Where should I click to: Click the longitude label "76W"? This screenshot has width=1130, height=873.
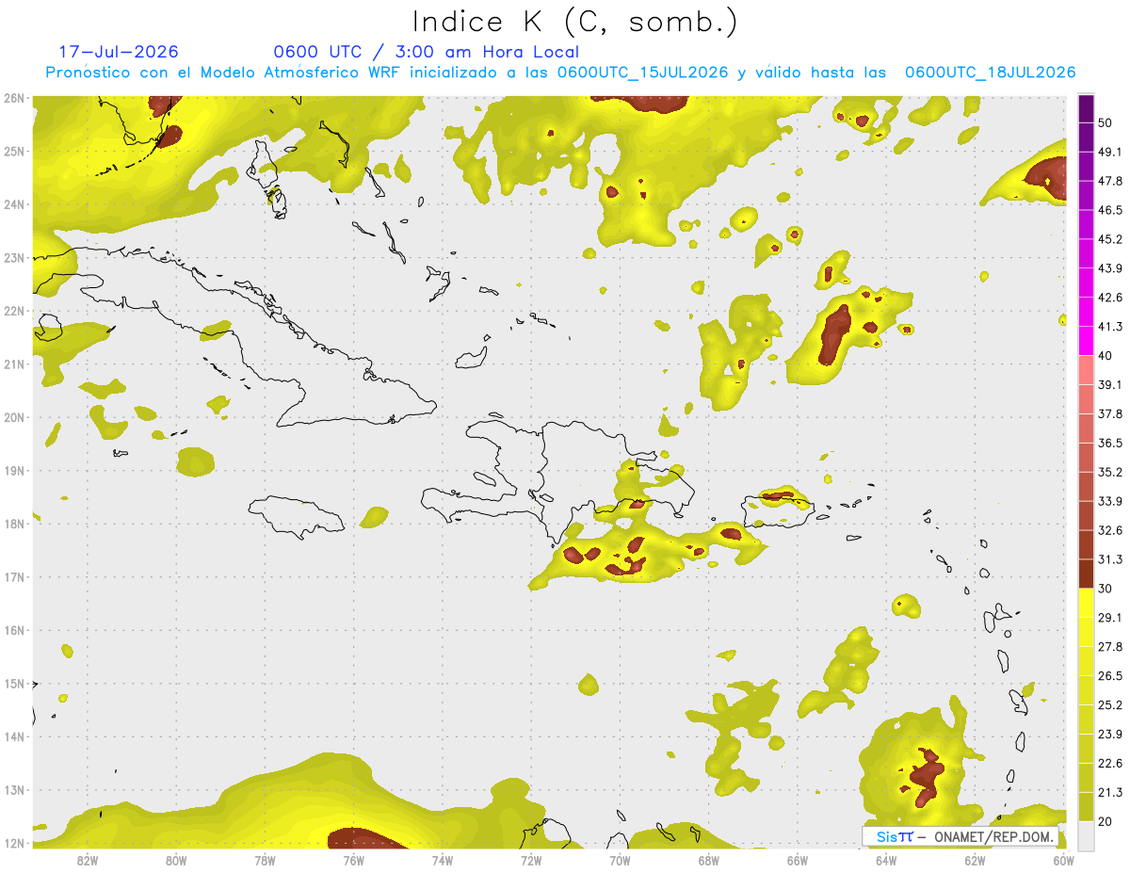(354, 860)
